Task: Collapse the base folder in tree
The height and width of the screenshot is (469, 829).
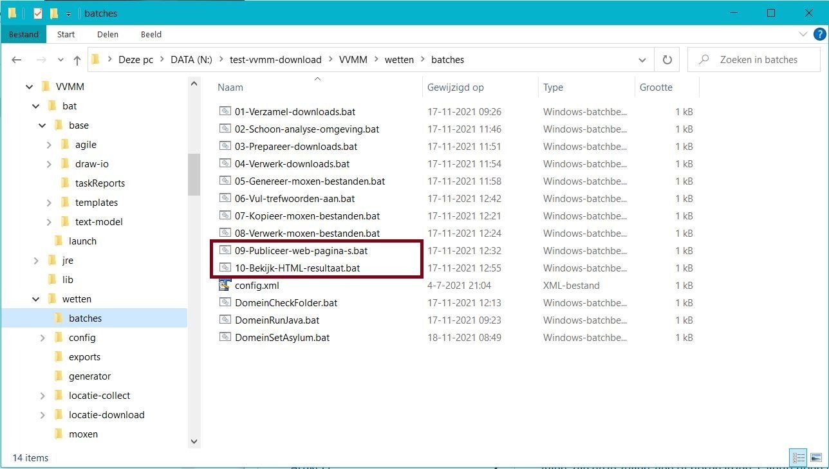Action: point(42,125)
